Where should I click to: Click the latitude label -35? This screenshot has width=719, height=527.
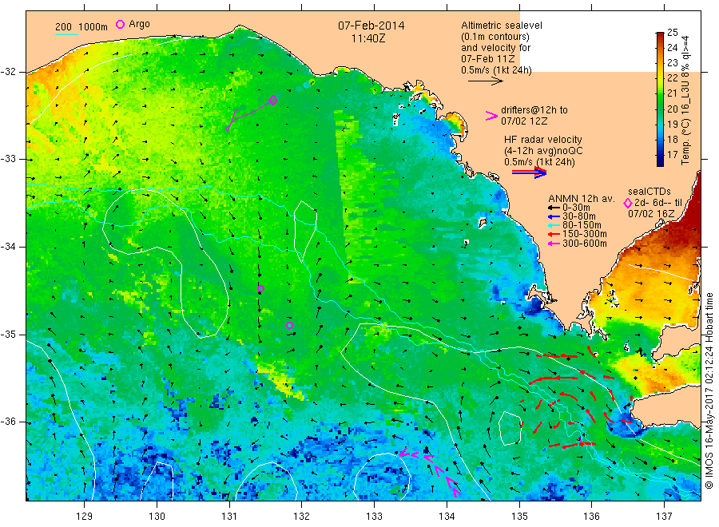8,335
